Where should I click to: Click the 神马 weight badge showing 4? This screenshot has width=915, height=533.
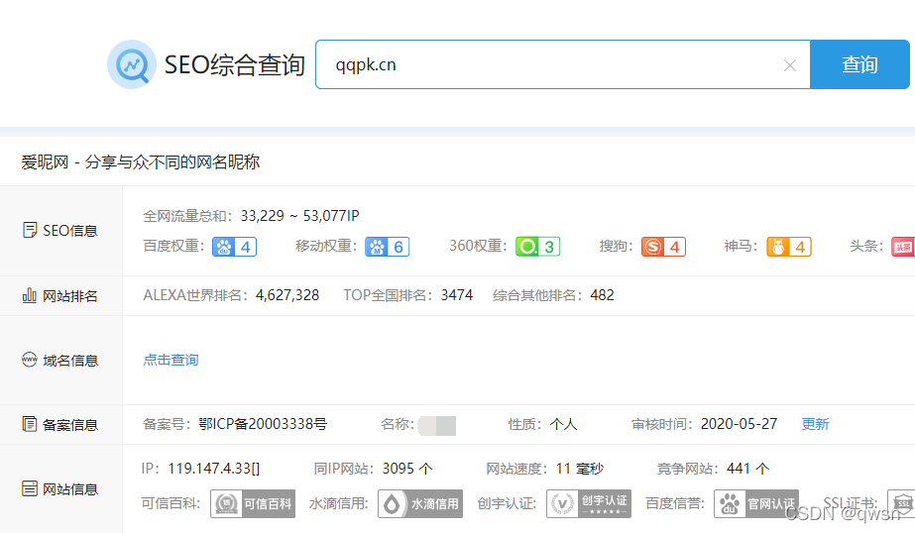[789, 247]
